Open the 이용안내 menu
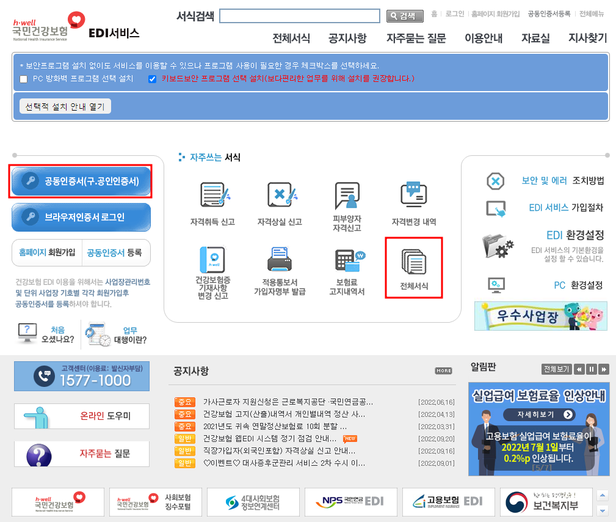616x522 pixels. 483,38
